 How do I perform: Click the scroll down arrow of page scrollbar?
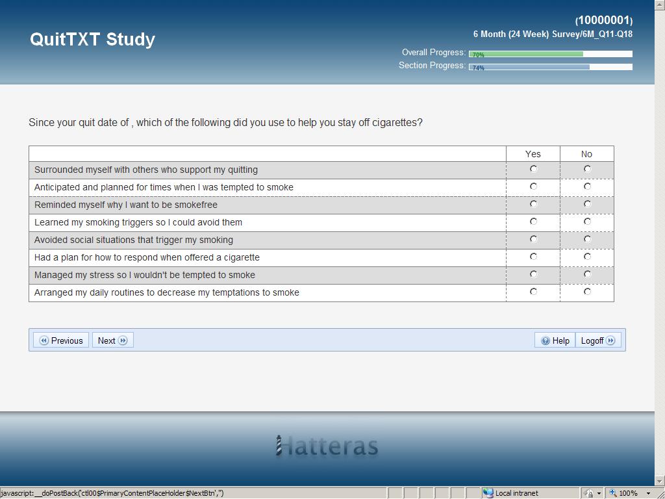click(660, 481)
